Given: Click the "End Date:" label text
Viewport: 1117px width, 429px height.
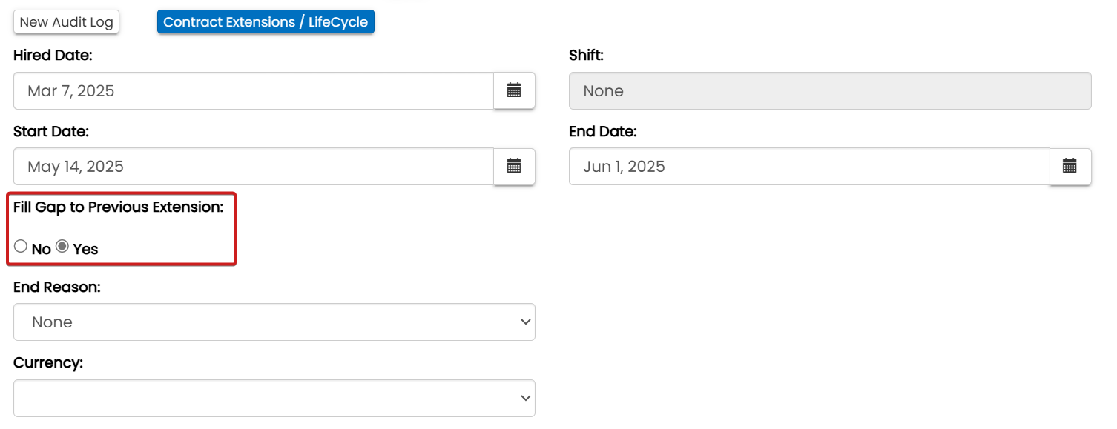Looking at the screenshot, I should click(x=602, y=131).
